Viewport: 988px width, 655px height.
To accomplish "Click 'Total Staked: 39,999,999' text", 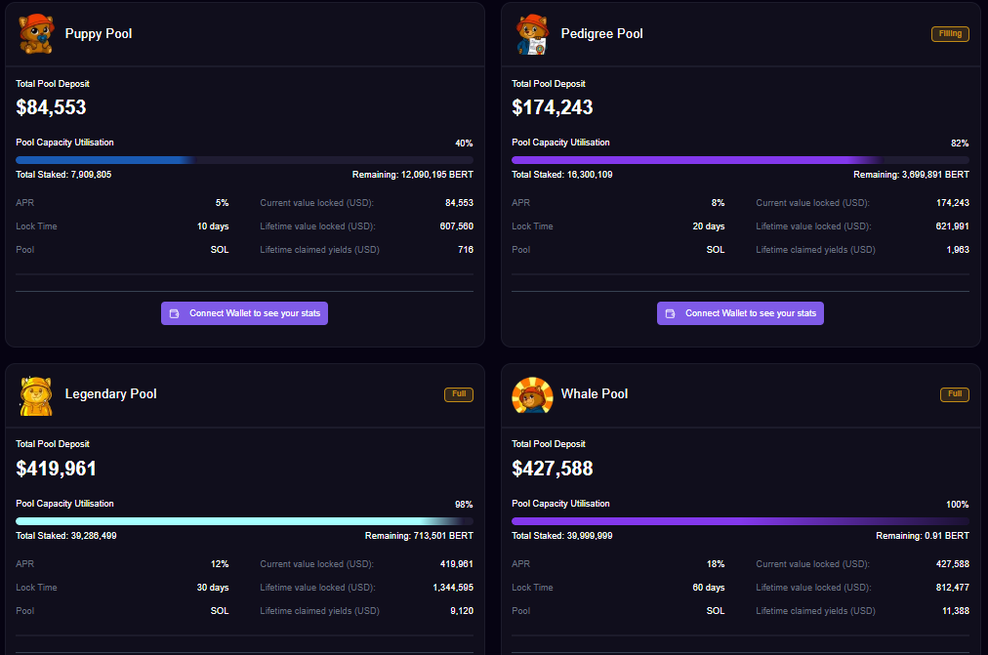I will 562,535.
